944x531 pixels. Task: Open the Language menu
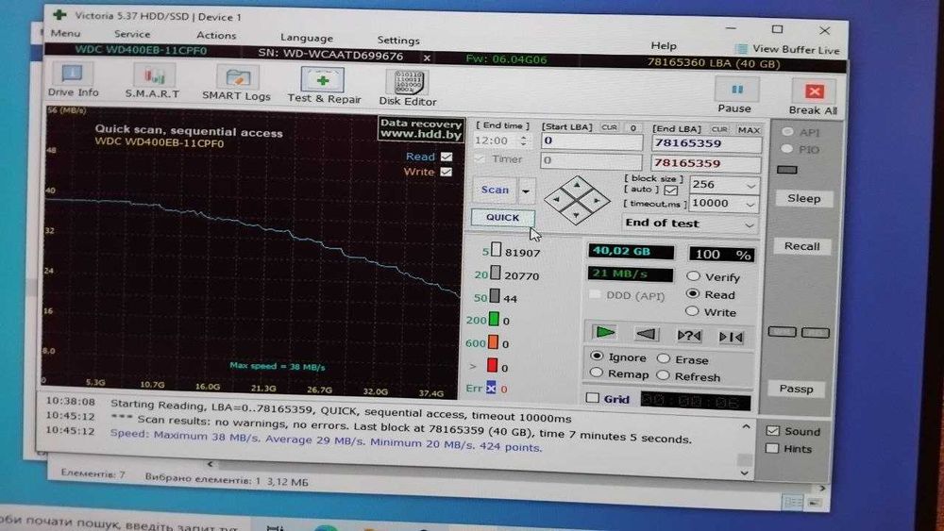(x=307, y=38)
